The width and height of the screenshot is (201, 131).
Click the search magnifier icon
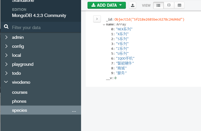[x=6, y=27]
